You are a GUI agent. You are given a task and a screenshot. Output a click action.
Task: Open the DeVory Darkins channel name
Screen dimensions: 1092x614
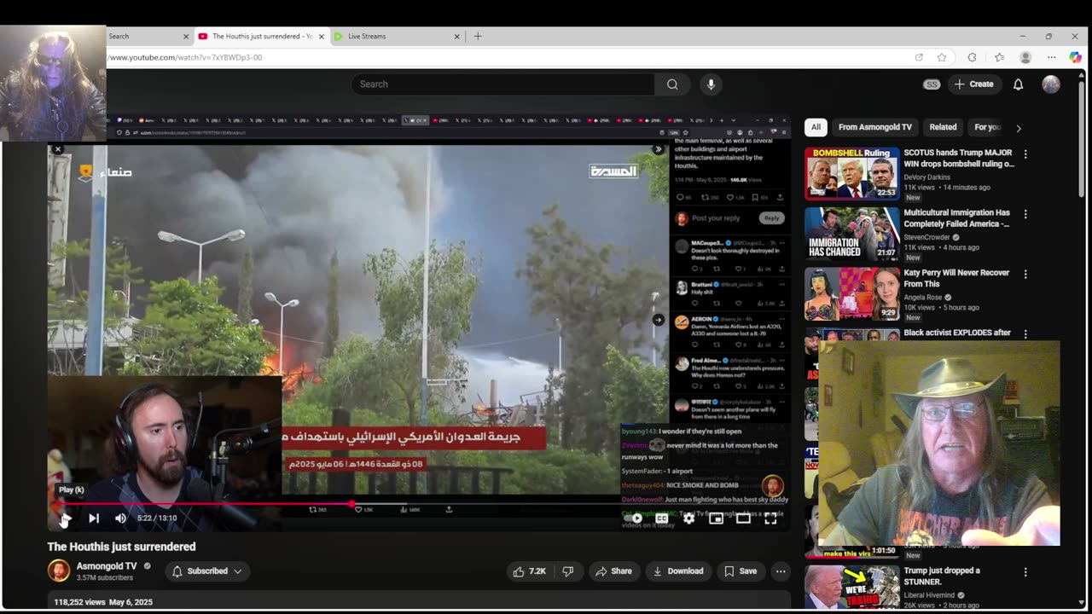click(926, 177)
